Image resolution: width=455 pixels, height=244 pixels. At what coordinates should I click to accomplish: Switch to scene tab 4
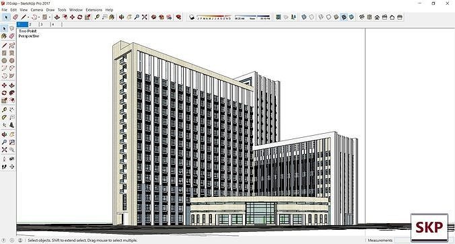pos(57,25)
